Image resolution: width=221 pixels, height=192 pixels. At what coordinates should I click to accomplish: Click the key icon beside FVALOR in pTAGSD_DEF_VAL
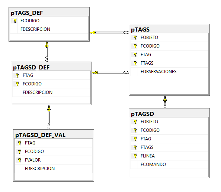tap(19, 160)
